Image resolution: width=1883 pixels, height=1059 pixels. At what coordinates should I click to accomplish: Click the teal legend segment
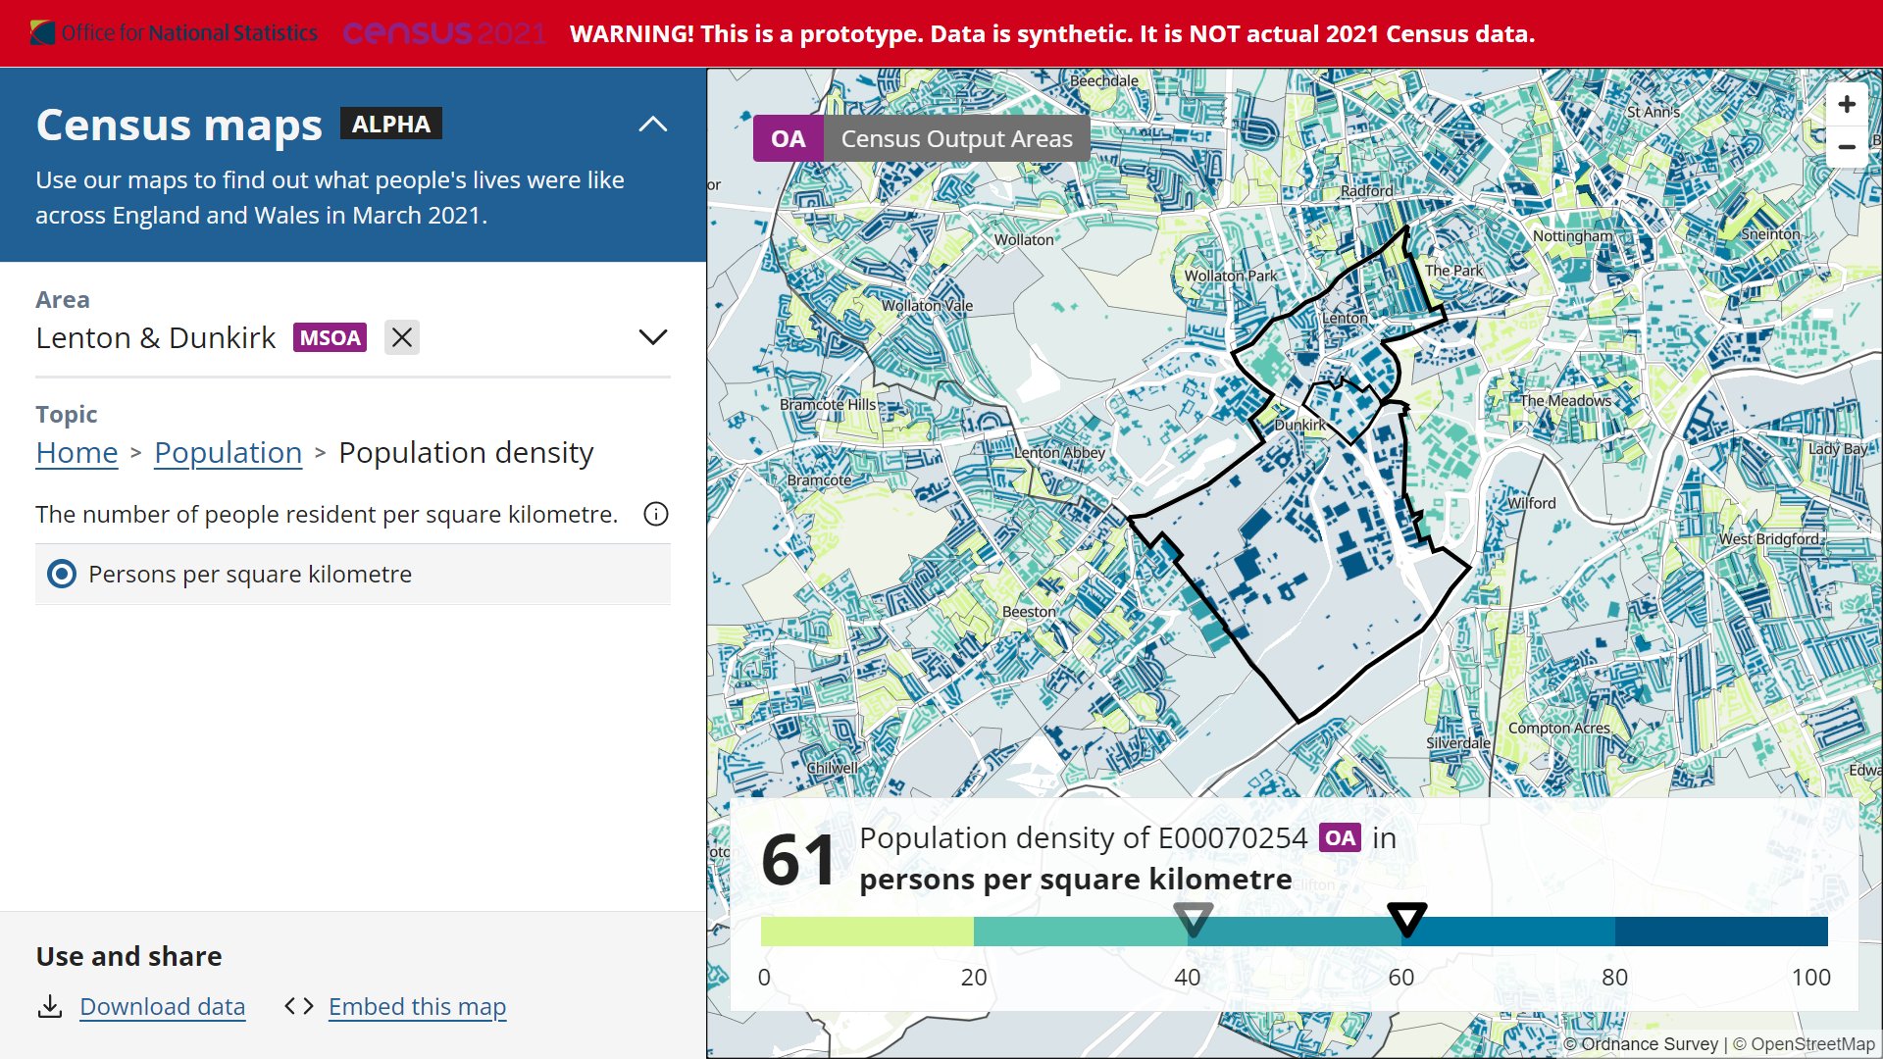tap(1081, 933)
